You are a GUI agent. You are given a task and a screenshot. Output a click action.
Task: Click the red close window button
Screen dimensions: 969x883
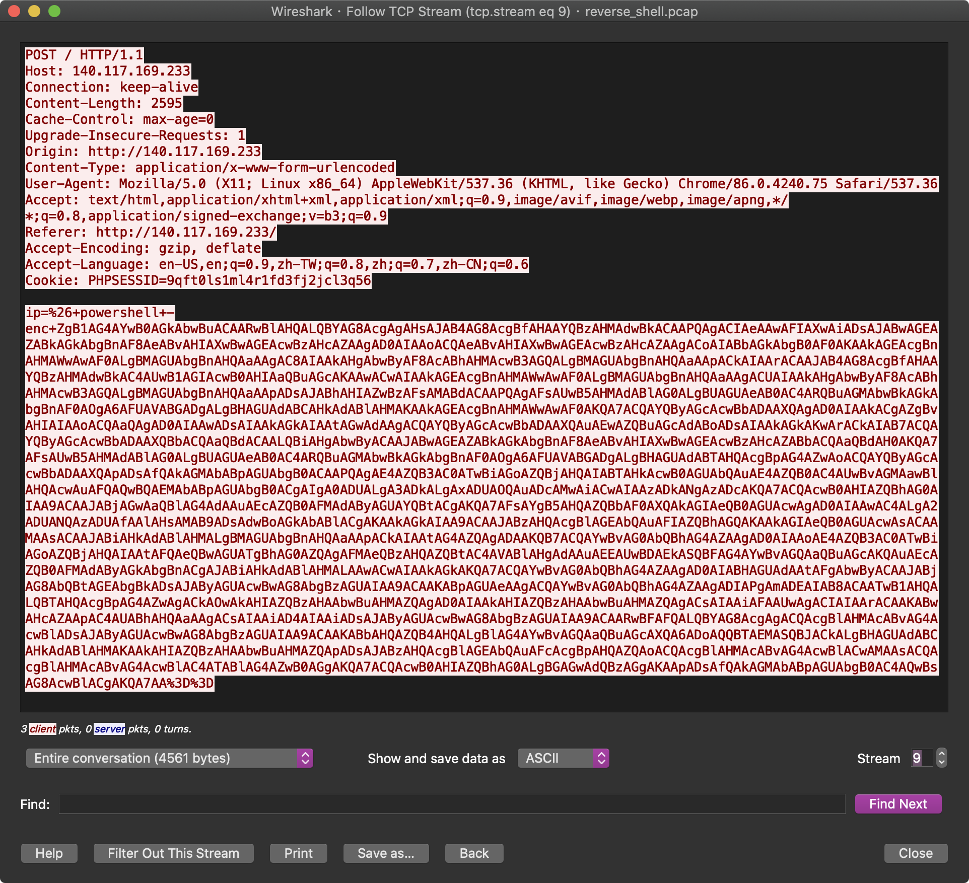pyautogui.click(x=14, y=11)
